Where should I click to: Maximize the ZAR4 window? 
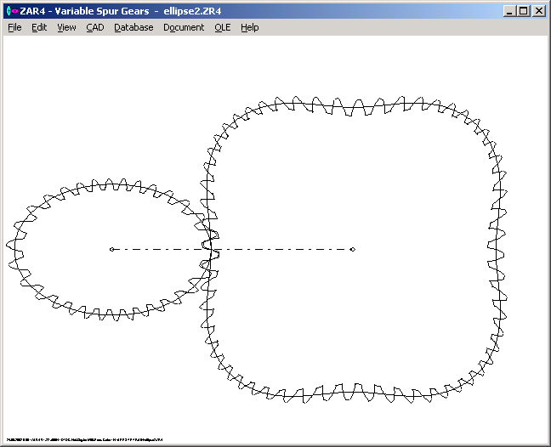(524, 11)
